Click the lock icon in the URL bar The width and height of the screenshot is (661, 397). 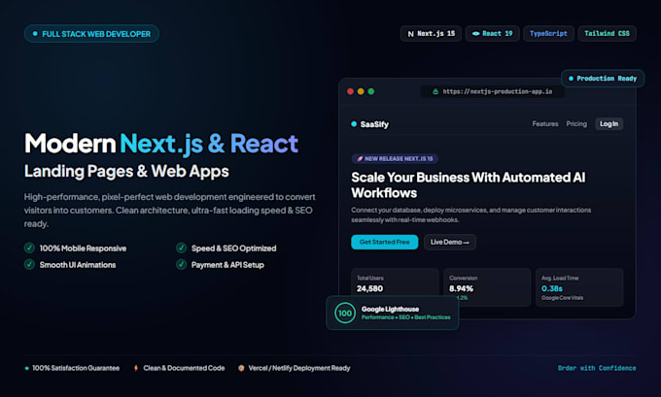(435, 91)
